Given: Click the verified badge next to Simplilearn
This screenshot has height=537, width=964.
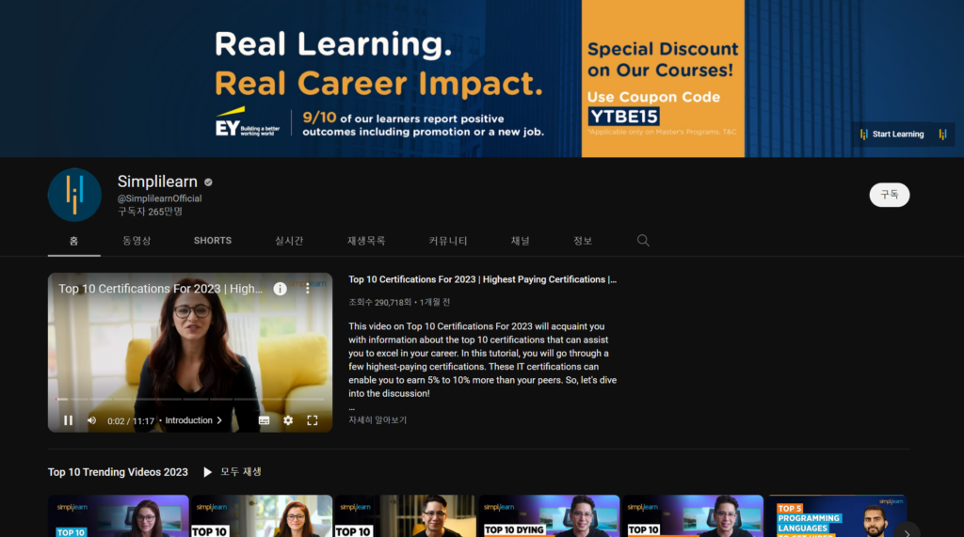Looking at the screenshot, I should [208, 182].
